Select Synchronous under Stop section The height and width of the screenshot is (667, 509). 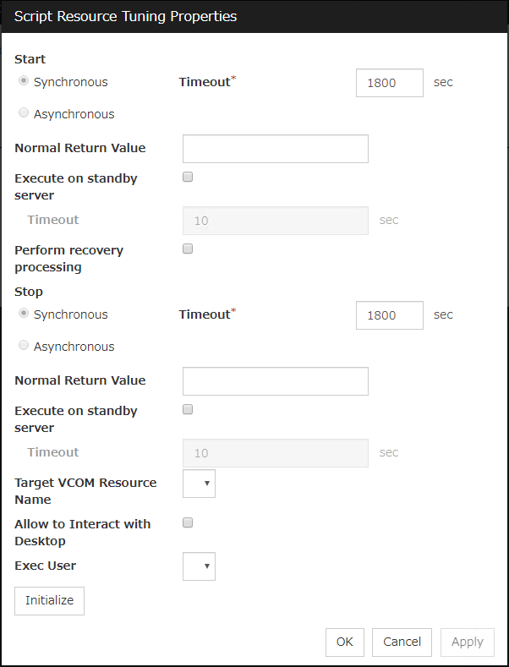24,314
